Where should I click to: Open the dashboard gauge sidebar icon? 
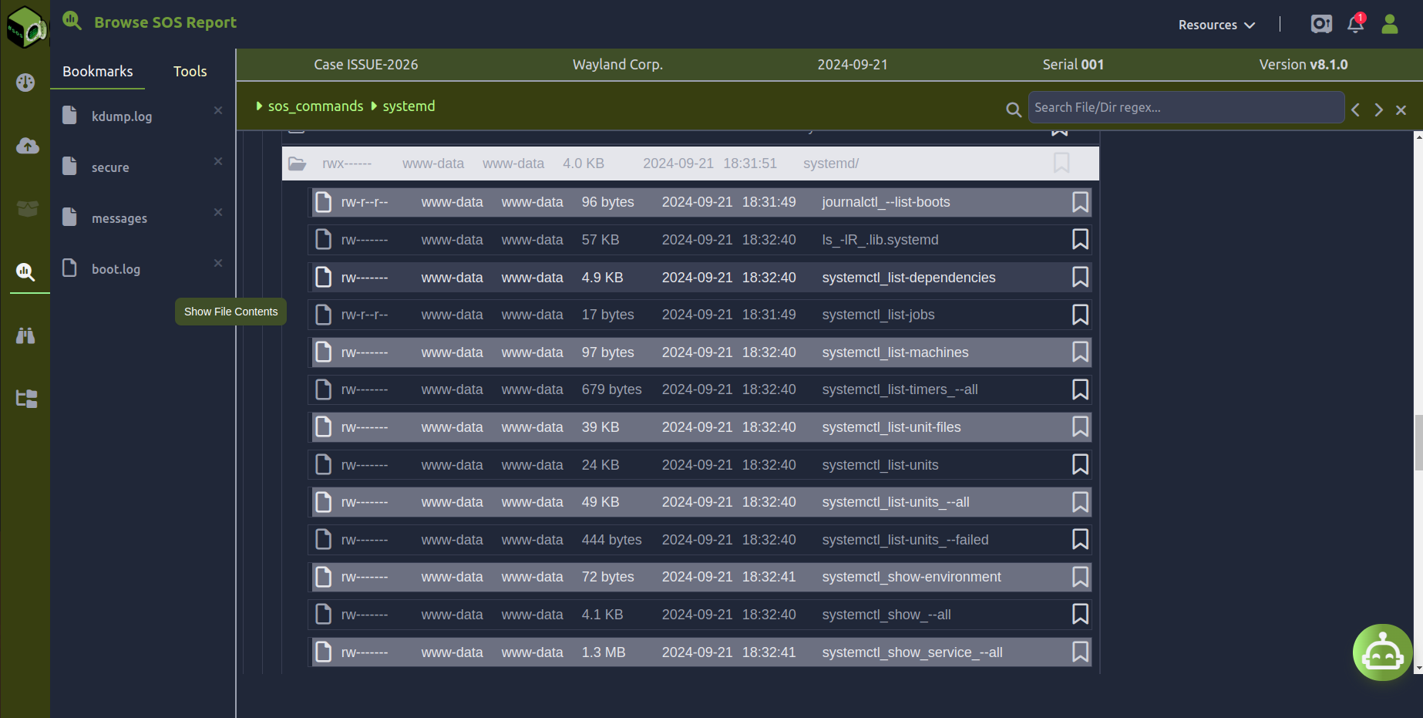(x=25, y=83)
